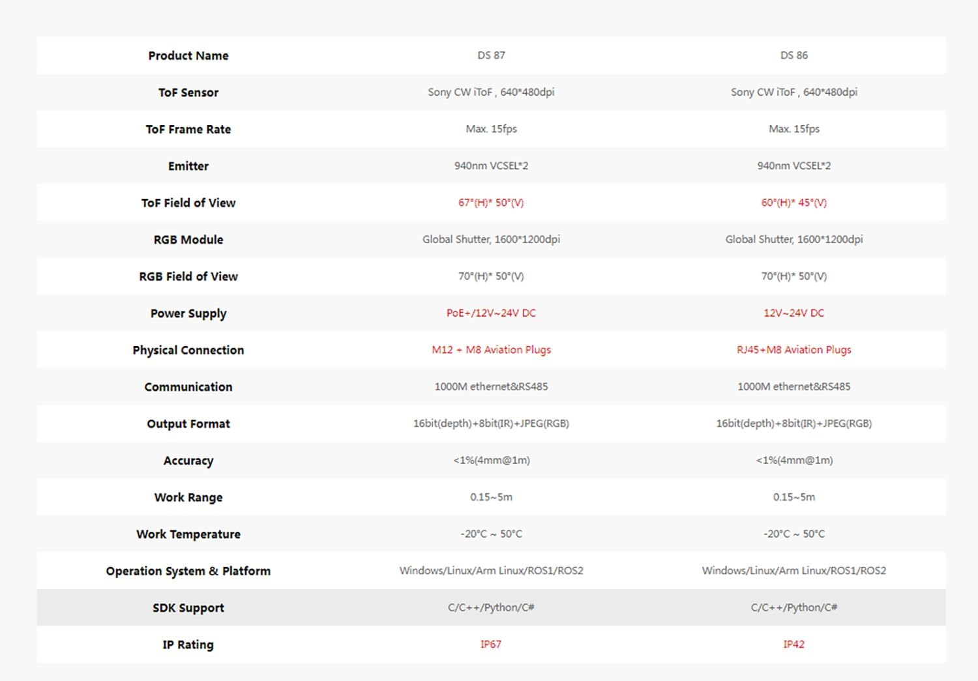Click the Work Range row label
This screenshot has height=681, width=978.
pos(188,497)
